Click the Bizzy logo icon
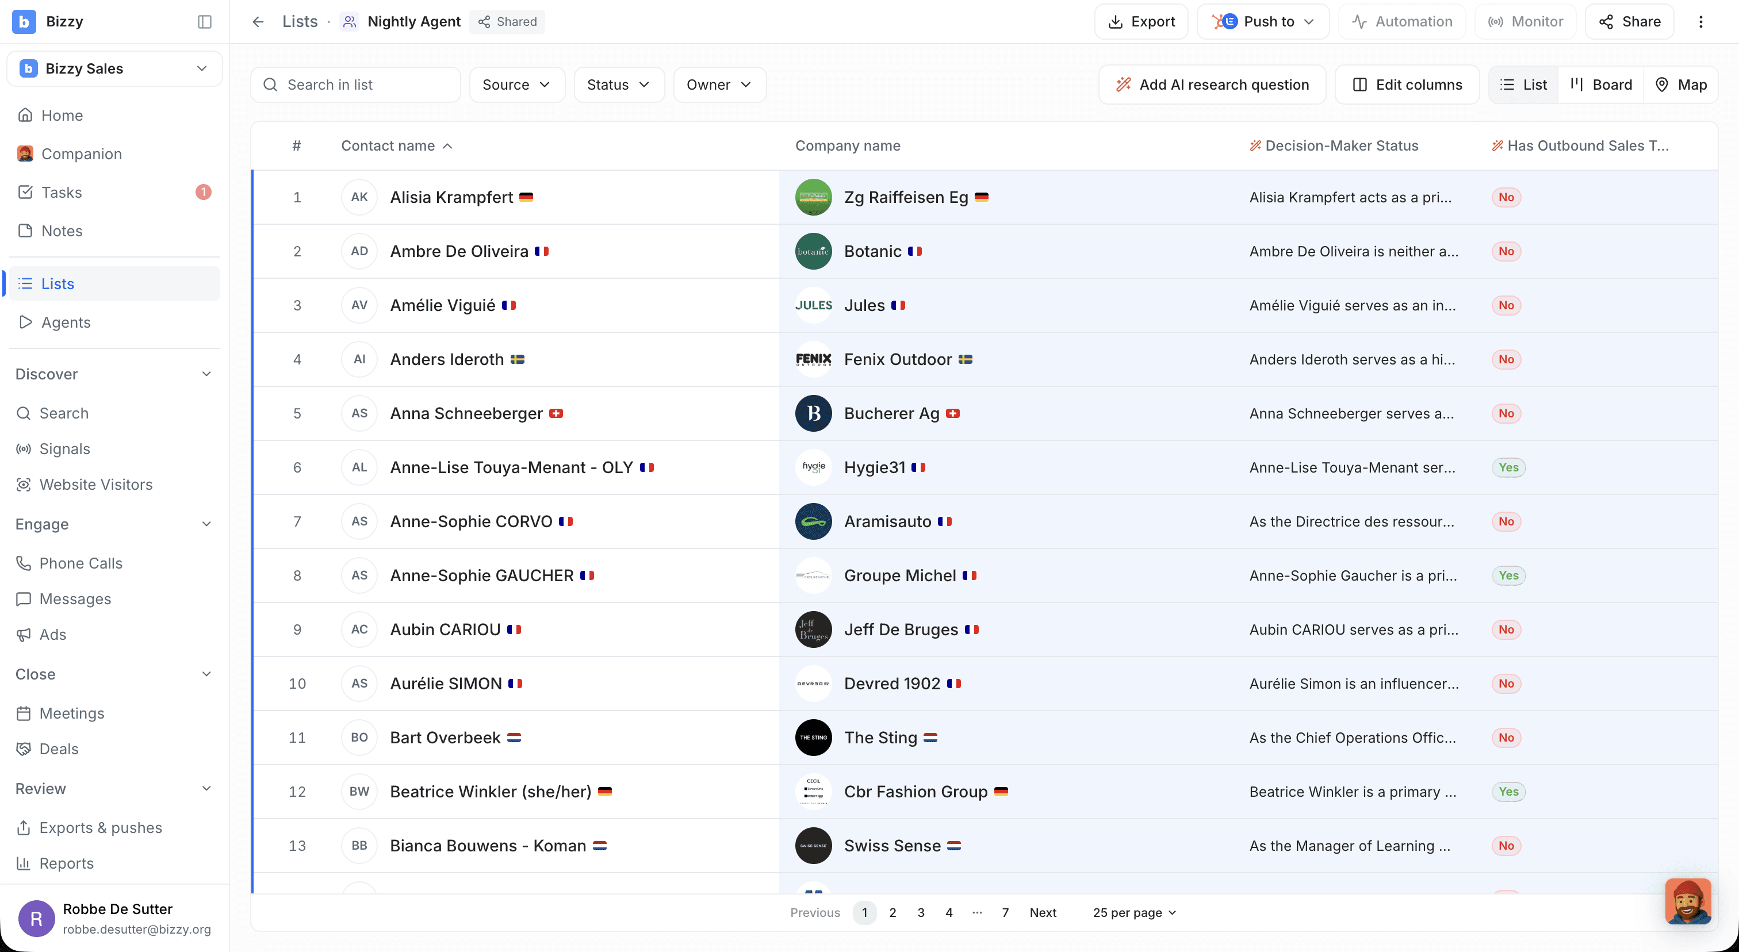 (24, 22)
